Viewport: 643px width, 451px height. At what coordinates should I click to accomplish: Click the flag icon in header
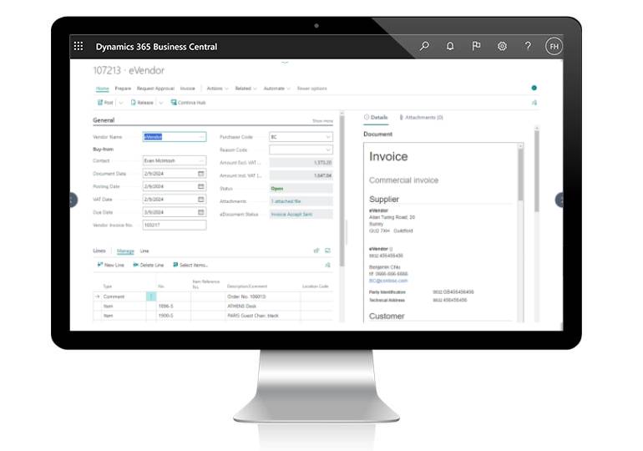tap(476, 47)
